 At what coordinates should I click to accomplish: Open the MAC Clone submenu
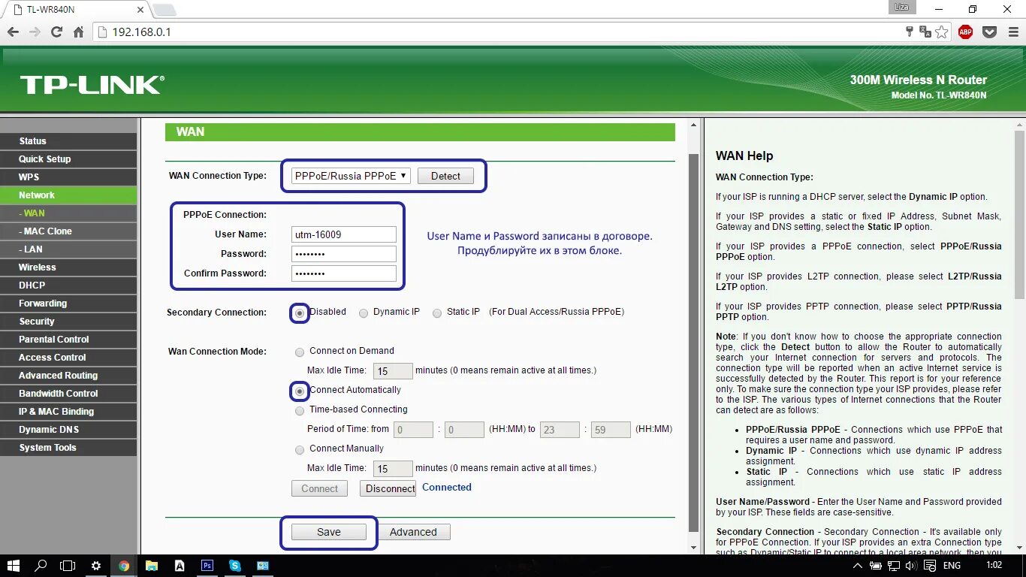coord(68,231)
